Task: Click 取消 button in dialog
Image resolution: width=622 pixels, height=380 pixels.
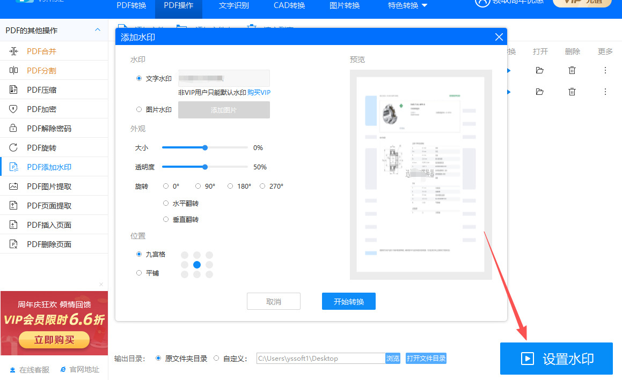Action: pos(274,302)
